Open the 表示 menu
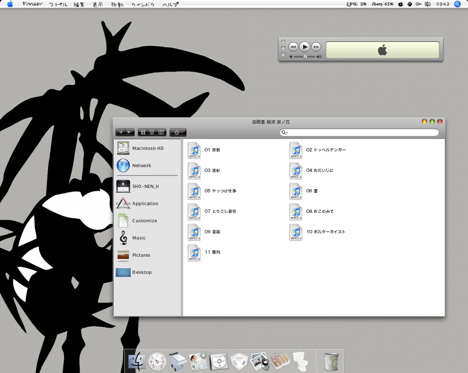This screenshot has height=373, width=468. [98, 4]
